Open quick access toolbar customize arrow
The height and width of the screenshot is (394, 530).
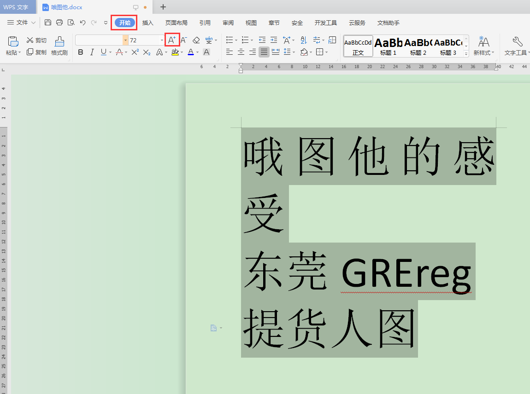coord(106,23)
